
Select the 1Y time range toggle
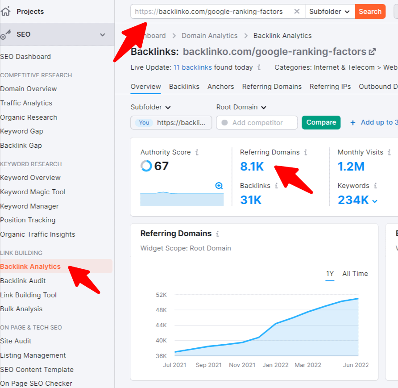pos(330,273)
